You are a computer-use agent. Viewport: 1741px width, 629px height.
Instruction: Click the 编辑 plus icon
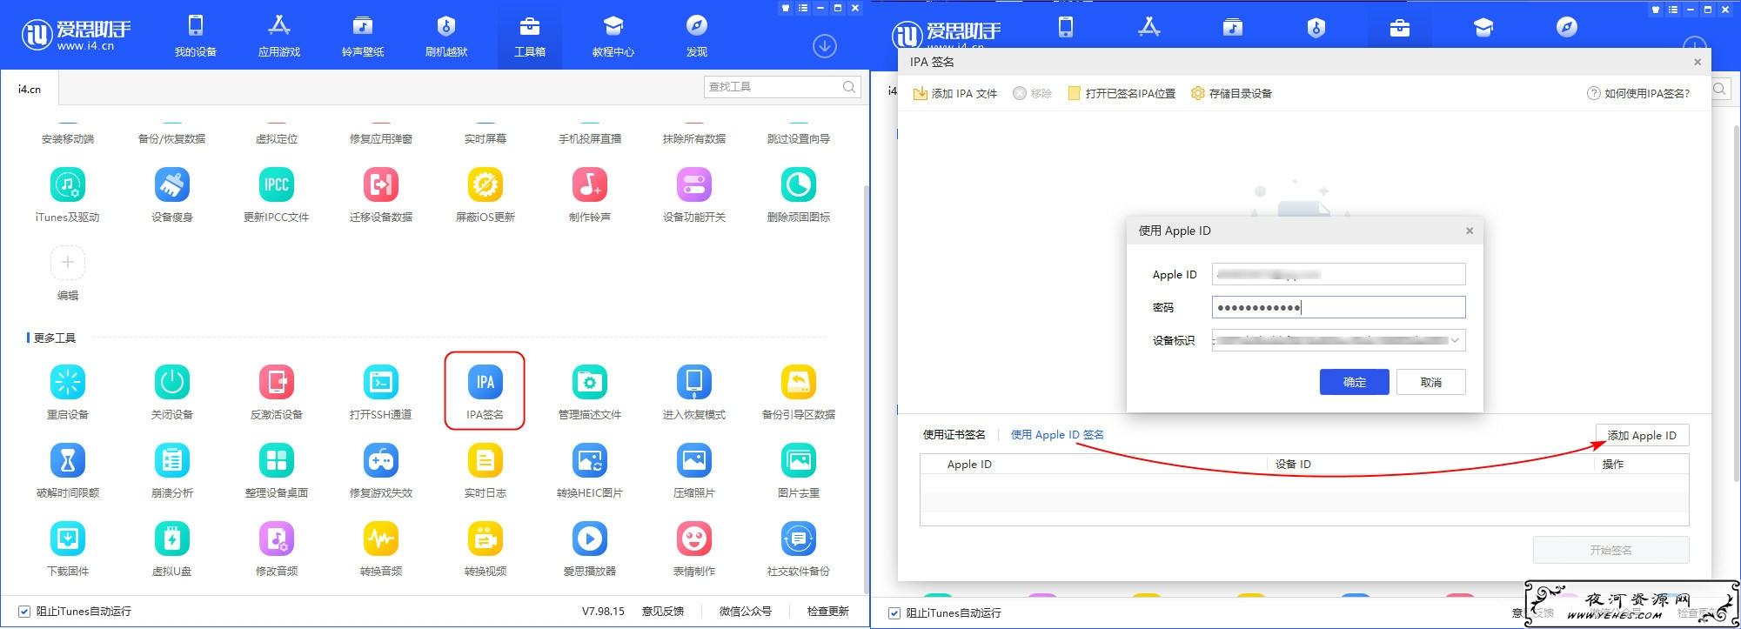point(68,263)
